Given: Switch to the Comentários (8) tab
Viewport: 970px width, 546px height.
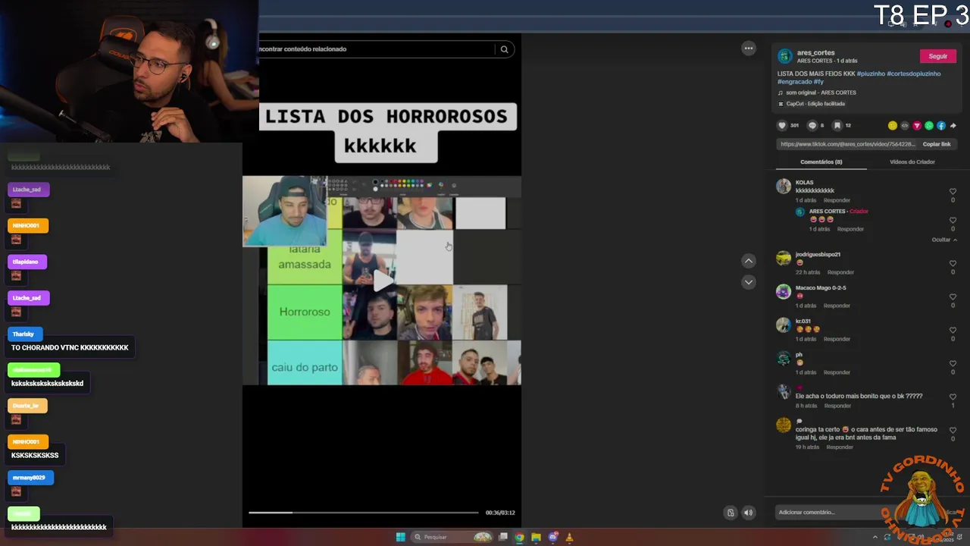Looking at the screenshot, I should 821,162.
